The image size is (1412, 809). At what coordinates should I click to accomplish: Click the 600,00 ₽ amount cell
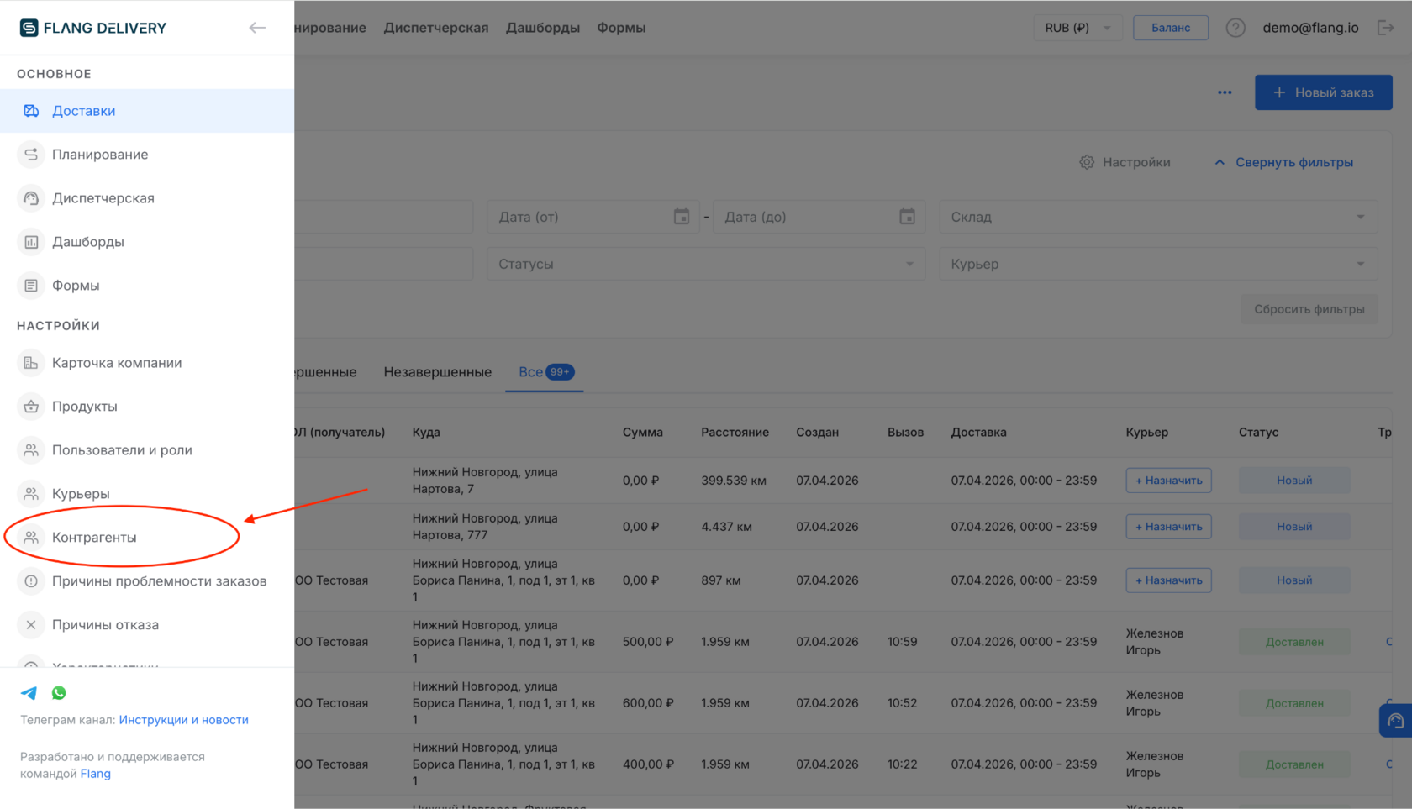click(x=648, y=703)
